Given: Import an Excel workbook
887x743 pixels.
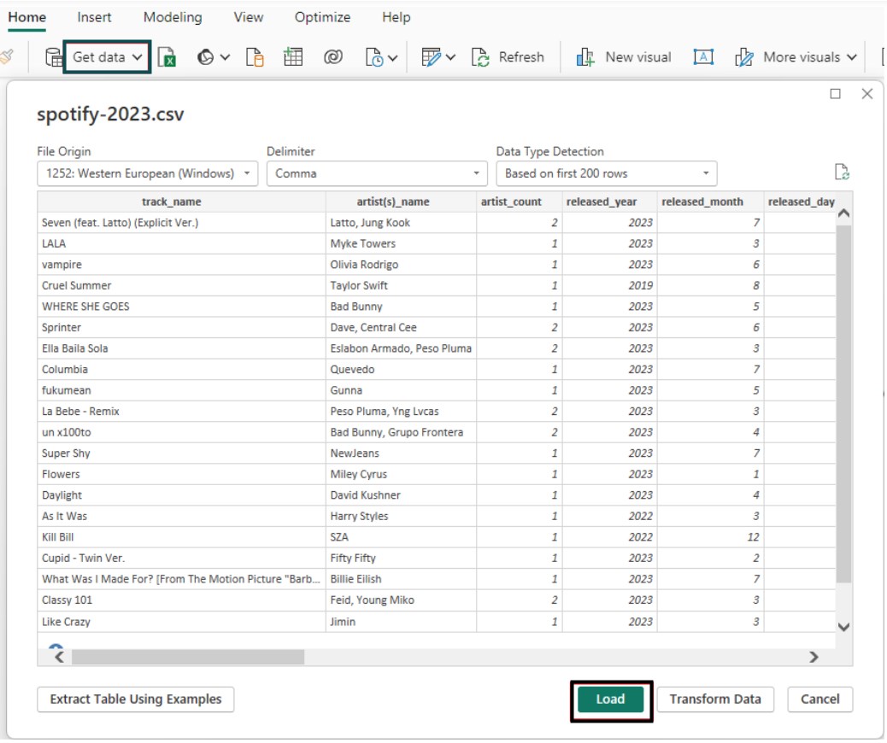Looking at the screenshot, I should (x=167, y=57).
